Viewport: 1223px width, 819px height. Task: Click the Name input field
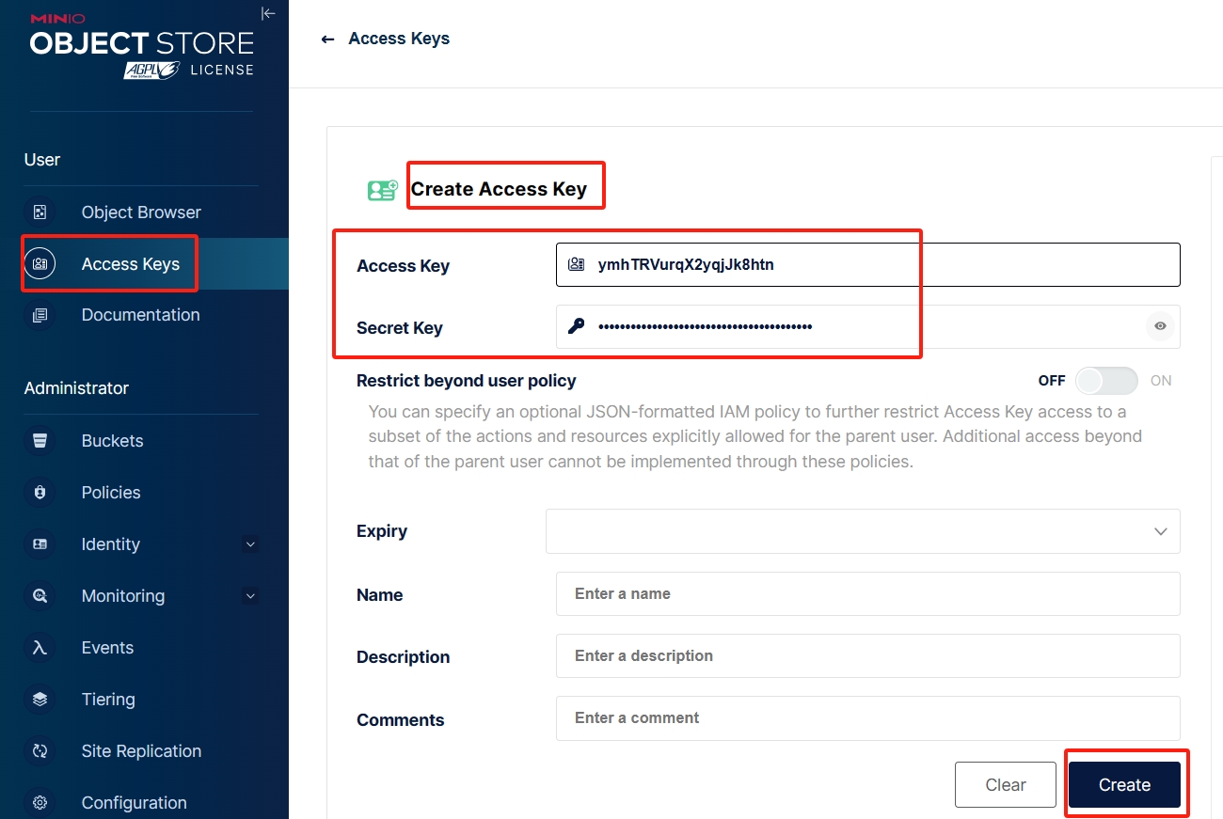(x=867, y=594)
